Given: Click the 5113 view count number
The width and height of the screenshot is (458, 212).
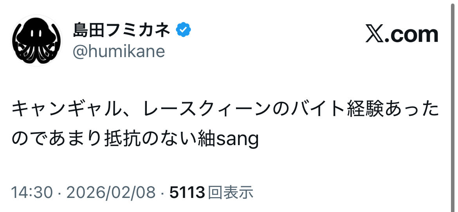Looking at the screenshot, I should pyautogui.click(x=187, y=192).
